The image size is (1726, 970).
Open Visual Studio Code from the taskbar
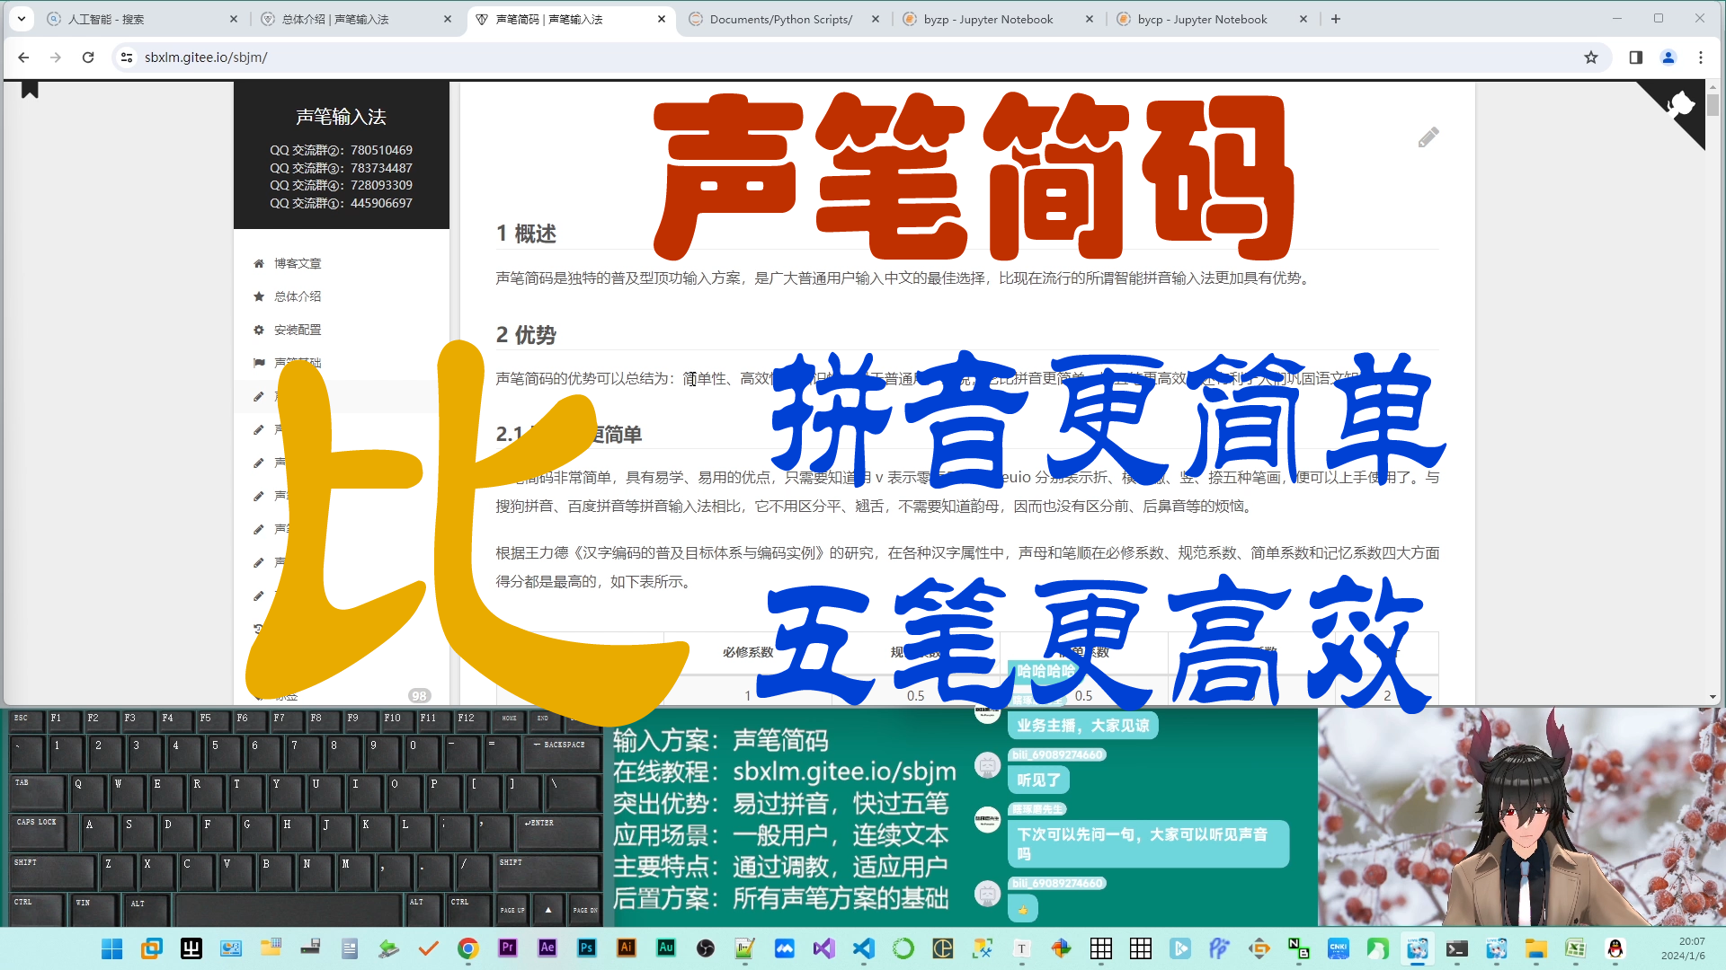click(x=864, y=948)
